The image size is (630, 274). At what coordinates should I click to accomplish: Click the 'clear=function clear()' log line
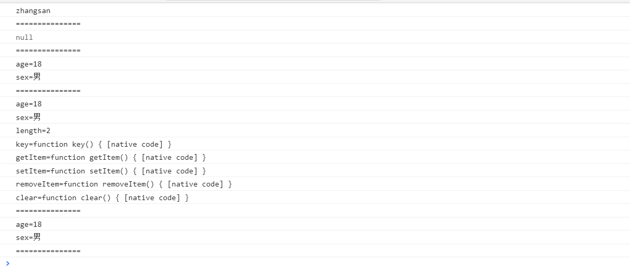click(102, 198)
